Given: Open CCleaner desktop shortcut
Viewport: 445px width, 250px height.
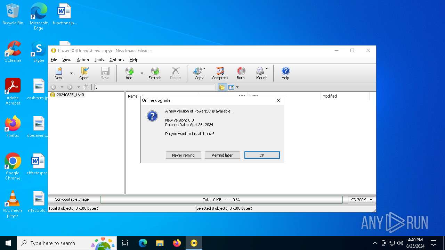Looking at the screenshot, I should pyautogui.click(x=13, y=52).
